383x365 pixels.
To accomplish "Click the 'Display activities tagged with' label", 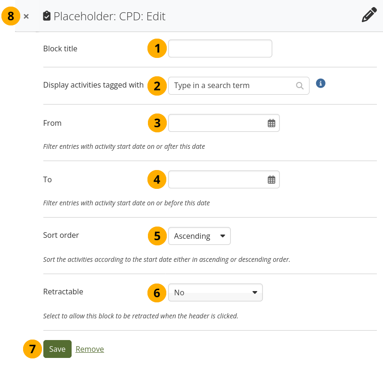I will tap(93, 85).
